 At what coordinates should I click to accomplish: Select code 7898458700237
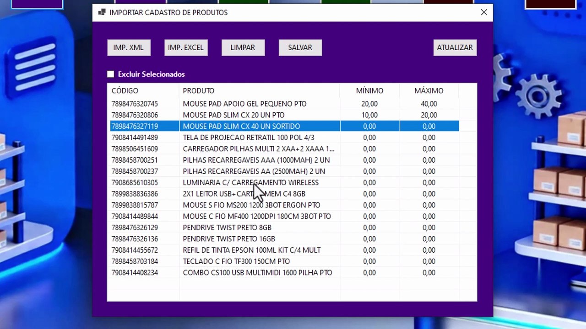coord(135,171)
